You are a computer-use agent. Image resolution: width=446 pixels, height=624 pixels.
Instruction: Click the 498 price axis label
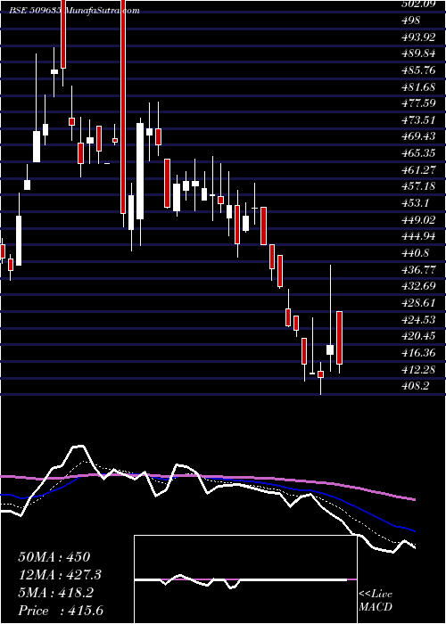[410, 21]
